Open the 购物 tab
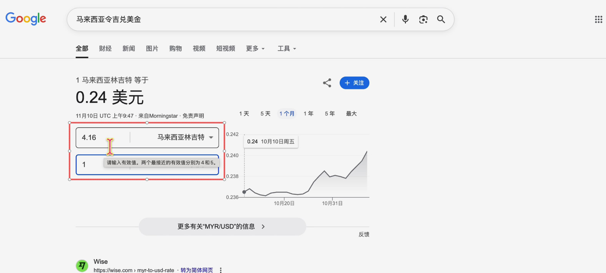This screenshot has width=606, height=273. [176, 48]
